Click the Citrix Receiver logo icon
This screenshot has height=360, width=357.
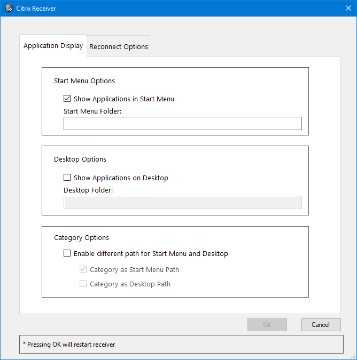[9, 8]
